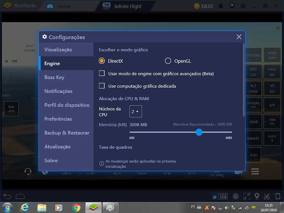284x213 pixels.
Task: Click the PT language indicator
Action: tap(193, 207)
